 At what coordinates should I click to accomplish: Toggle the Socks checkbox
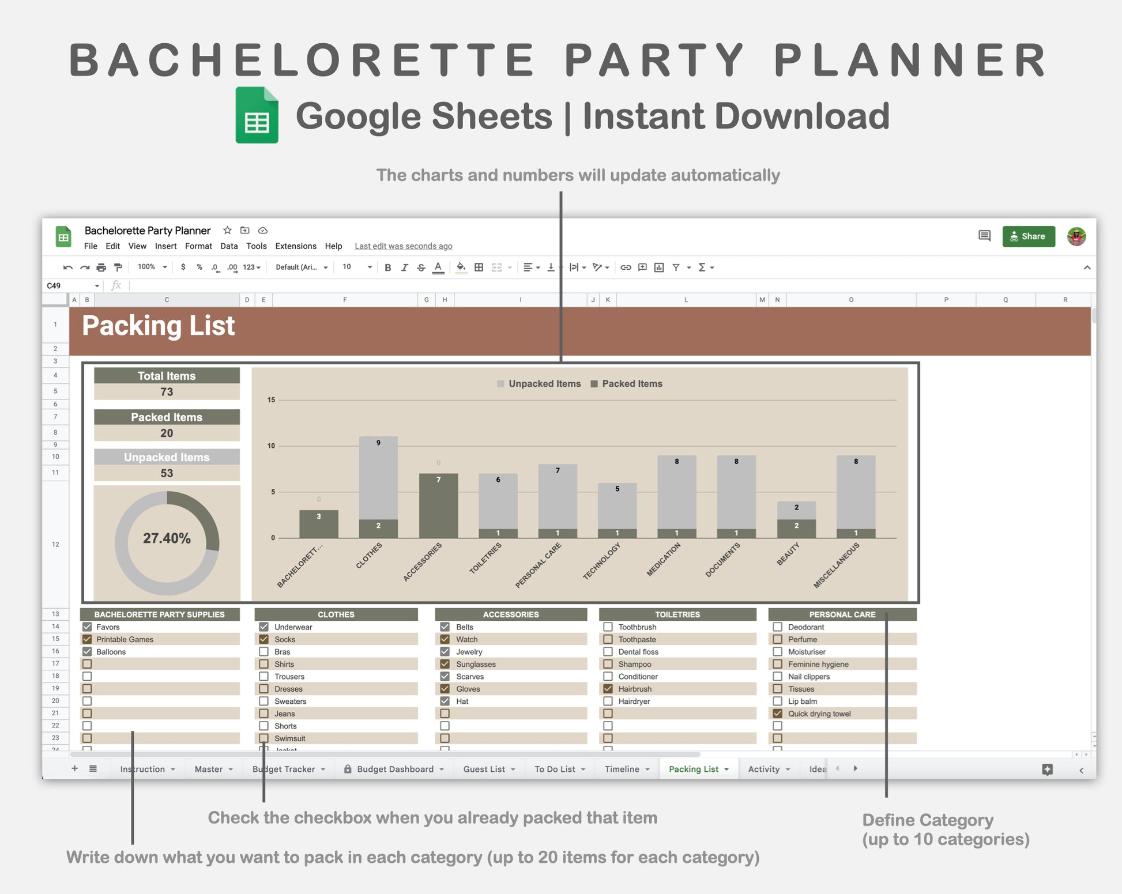(264, 639)
